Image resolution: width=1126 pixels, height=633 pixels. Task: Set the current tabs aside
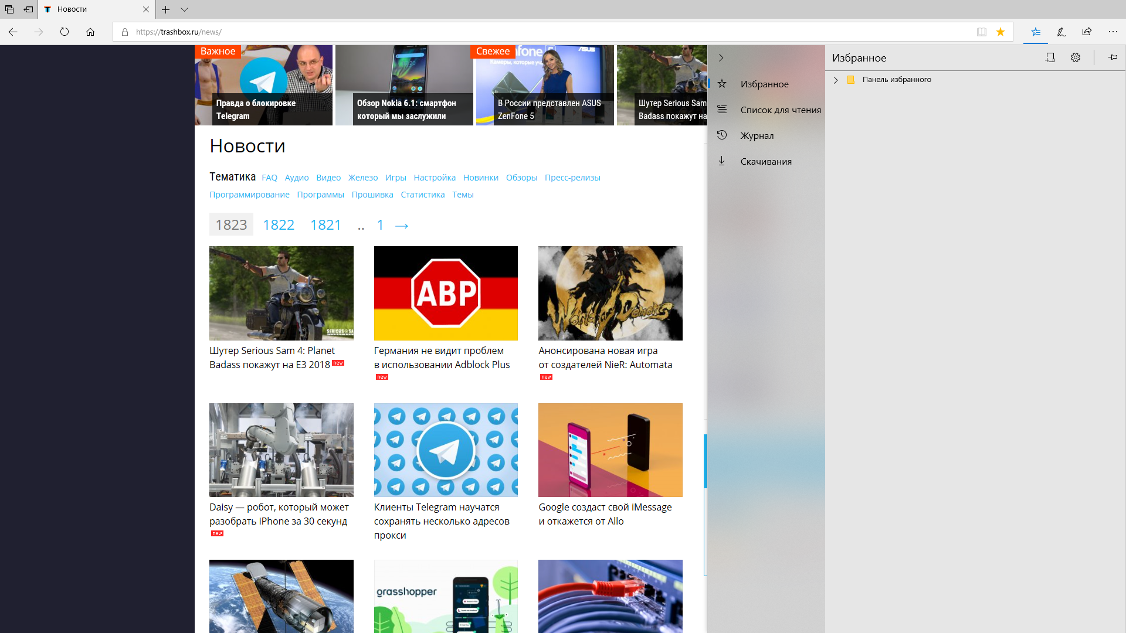[x=28, y=9]
